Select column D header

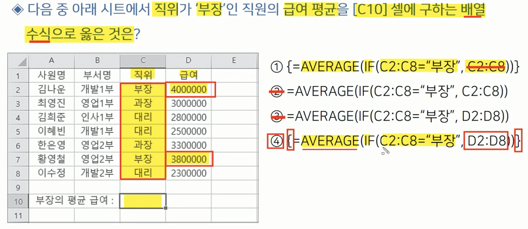point(189,60)
